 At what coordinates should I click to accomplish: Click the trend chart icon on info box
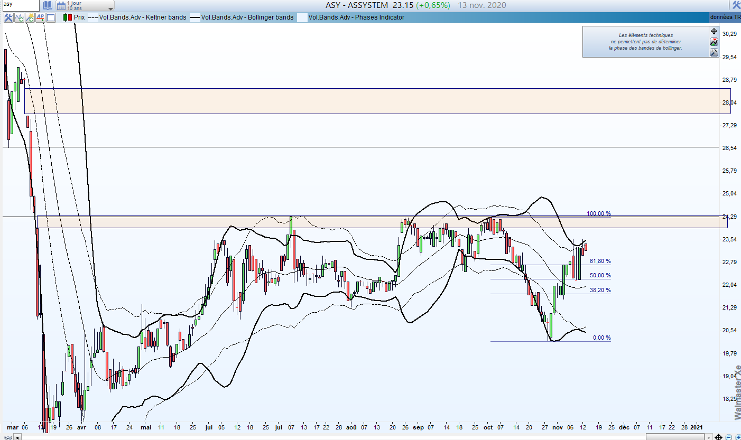click(x=714, y=42)
